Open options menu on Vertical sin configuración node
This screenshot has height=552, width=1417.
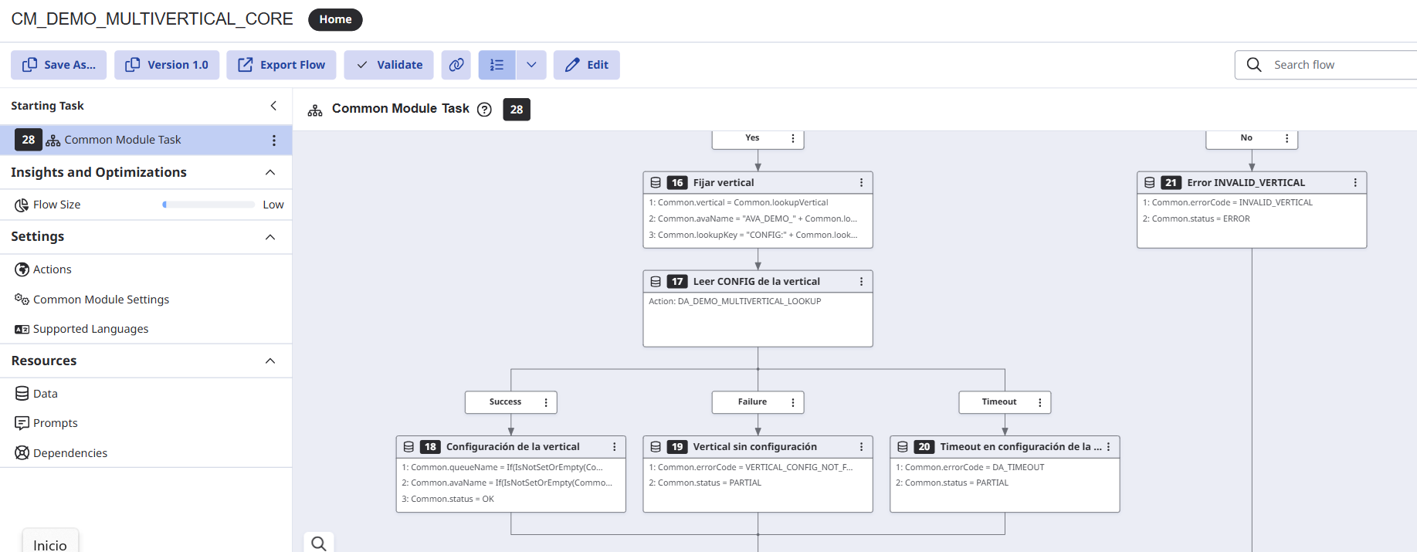coord(861,447)
